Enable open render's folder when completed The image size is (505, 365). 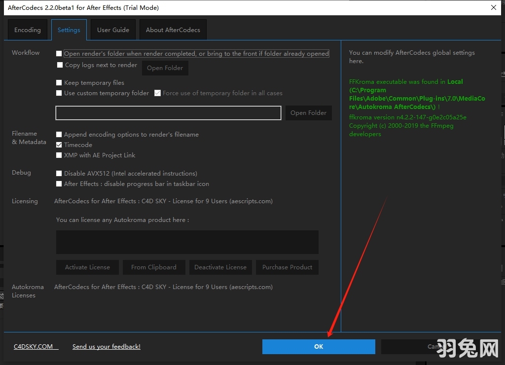pos(59,54)
